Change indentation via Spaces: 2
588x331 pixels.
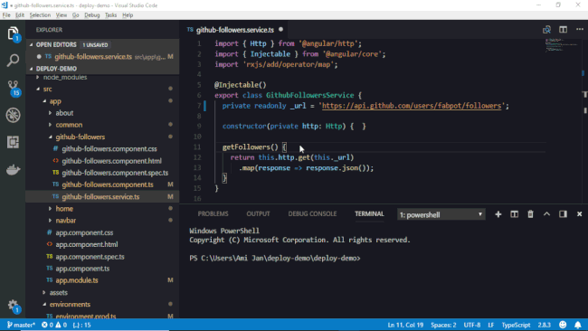click(443, 325)
